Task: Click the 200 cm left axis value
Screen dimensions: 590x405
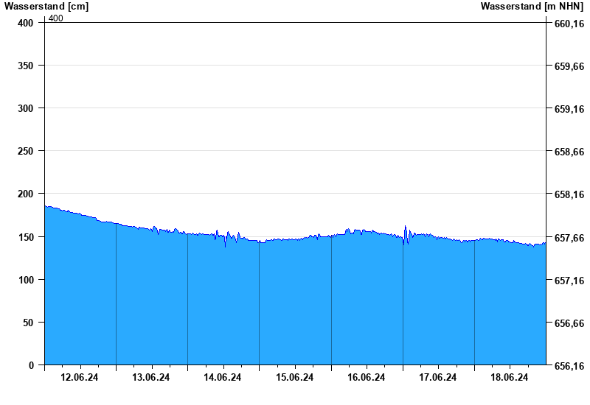Action: coord(26,194)
